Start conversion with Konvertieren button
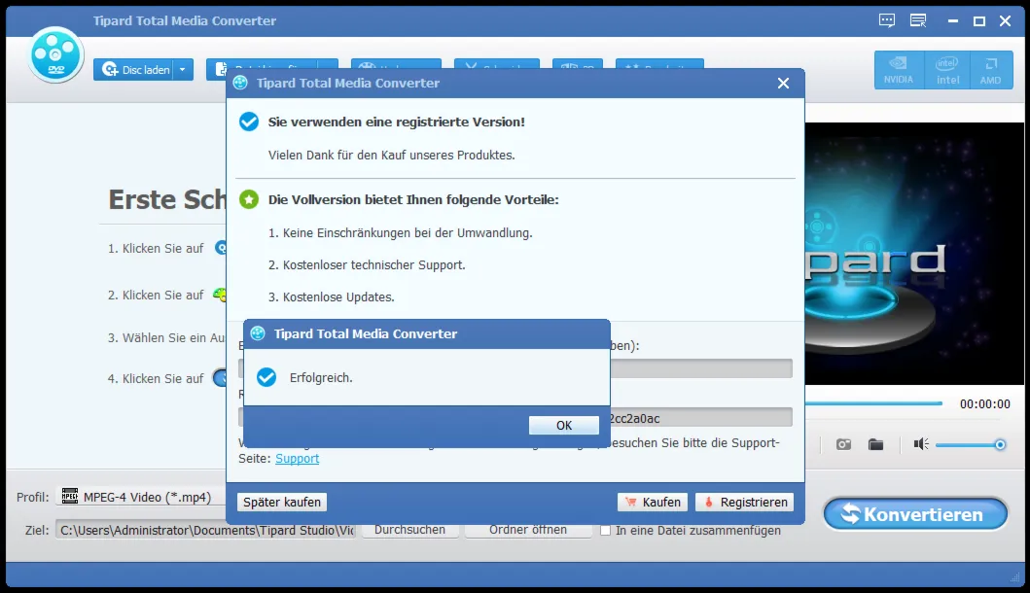1030x593 pixels. 915,513
